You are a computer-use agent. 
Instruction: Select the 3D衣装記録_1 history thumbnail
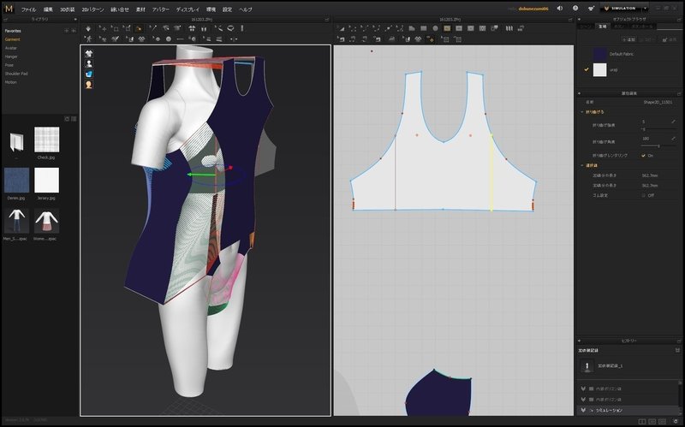tap(587, 366)
